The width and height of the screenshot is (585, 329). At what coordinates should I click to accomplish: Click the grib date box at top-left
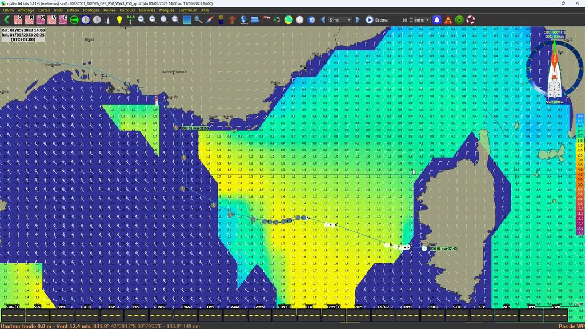click(23, 35)
